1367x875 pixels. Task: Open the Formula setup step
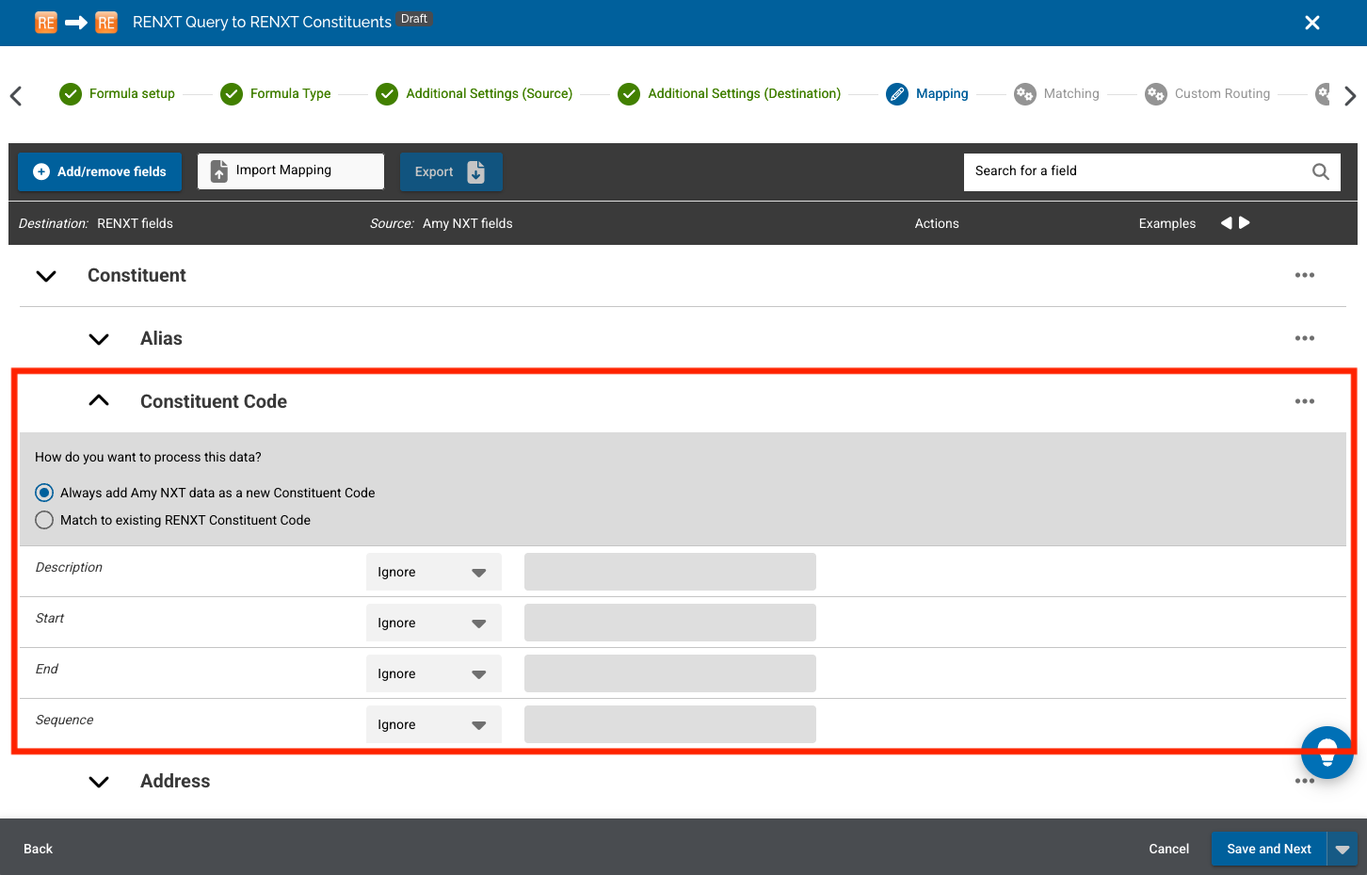pyautogui.click(x=118, y=94)
